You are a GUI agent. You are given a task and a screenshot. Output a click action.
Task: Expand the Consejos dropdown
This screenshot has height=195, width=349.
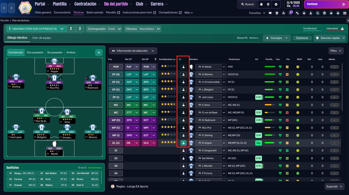pyautogui.click(x=277, y=38)
